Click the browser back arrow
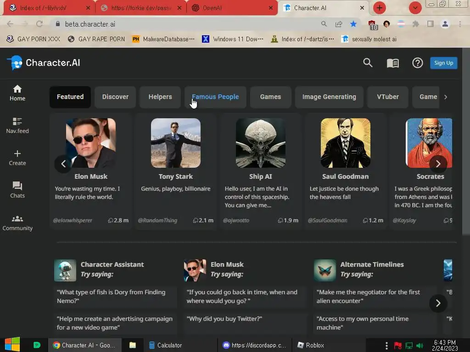The image size is (470, 352). [10, 24]
